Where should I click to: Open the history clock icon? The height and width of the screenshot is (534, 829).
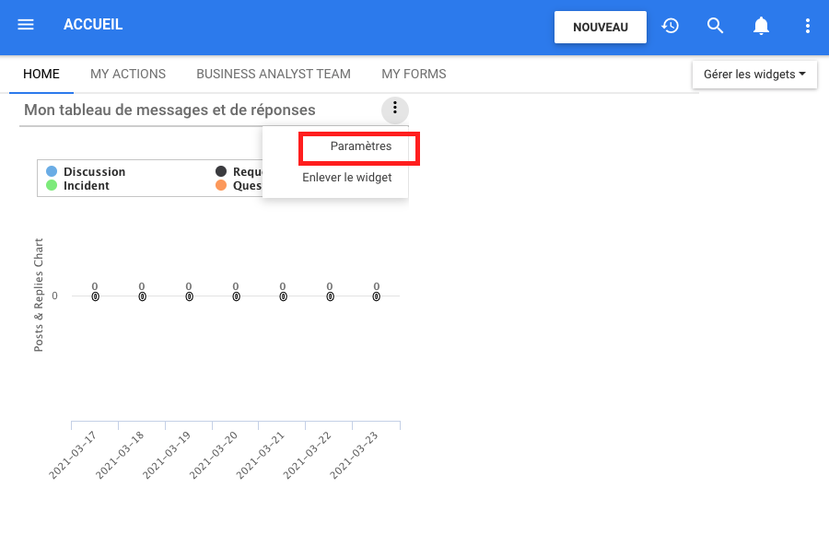pos(671,26)
